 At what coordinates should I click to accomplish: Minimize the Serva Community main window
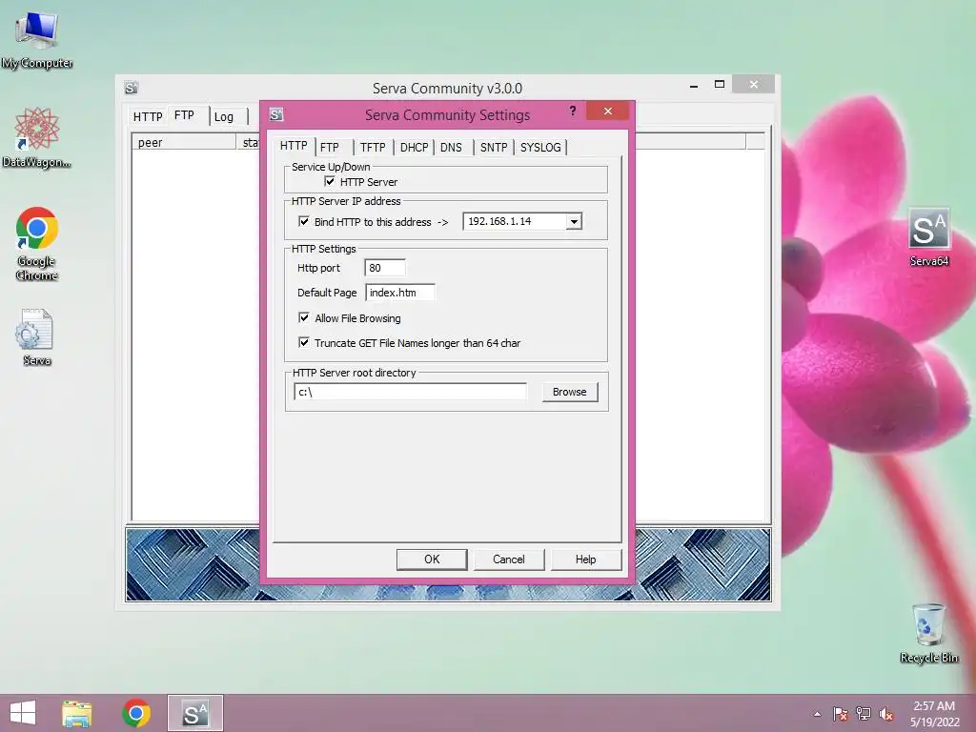point(694,85)
